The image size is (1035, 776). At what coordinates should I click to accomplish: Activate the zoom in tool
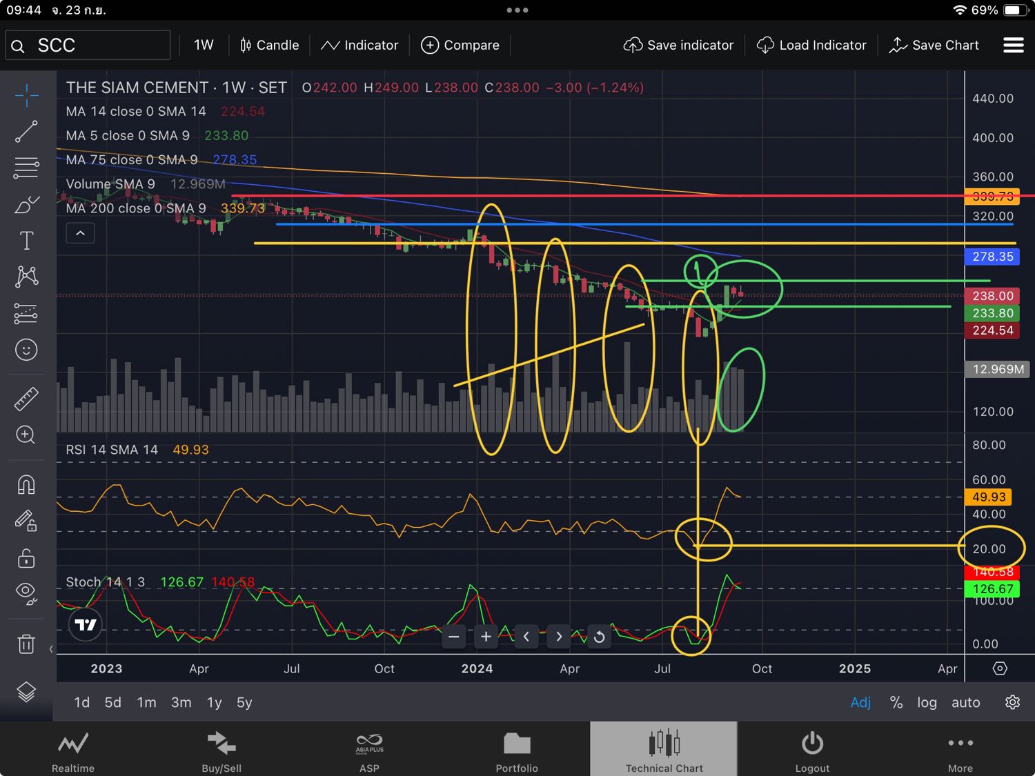click(26, 435)
